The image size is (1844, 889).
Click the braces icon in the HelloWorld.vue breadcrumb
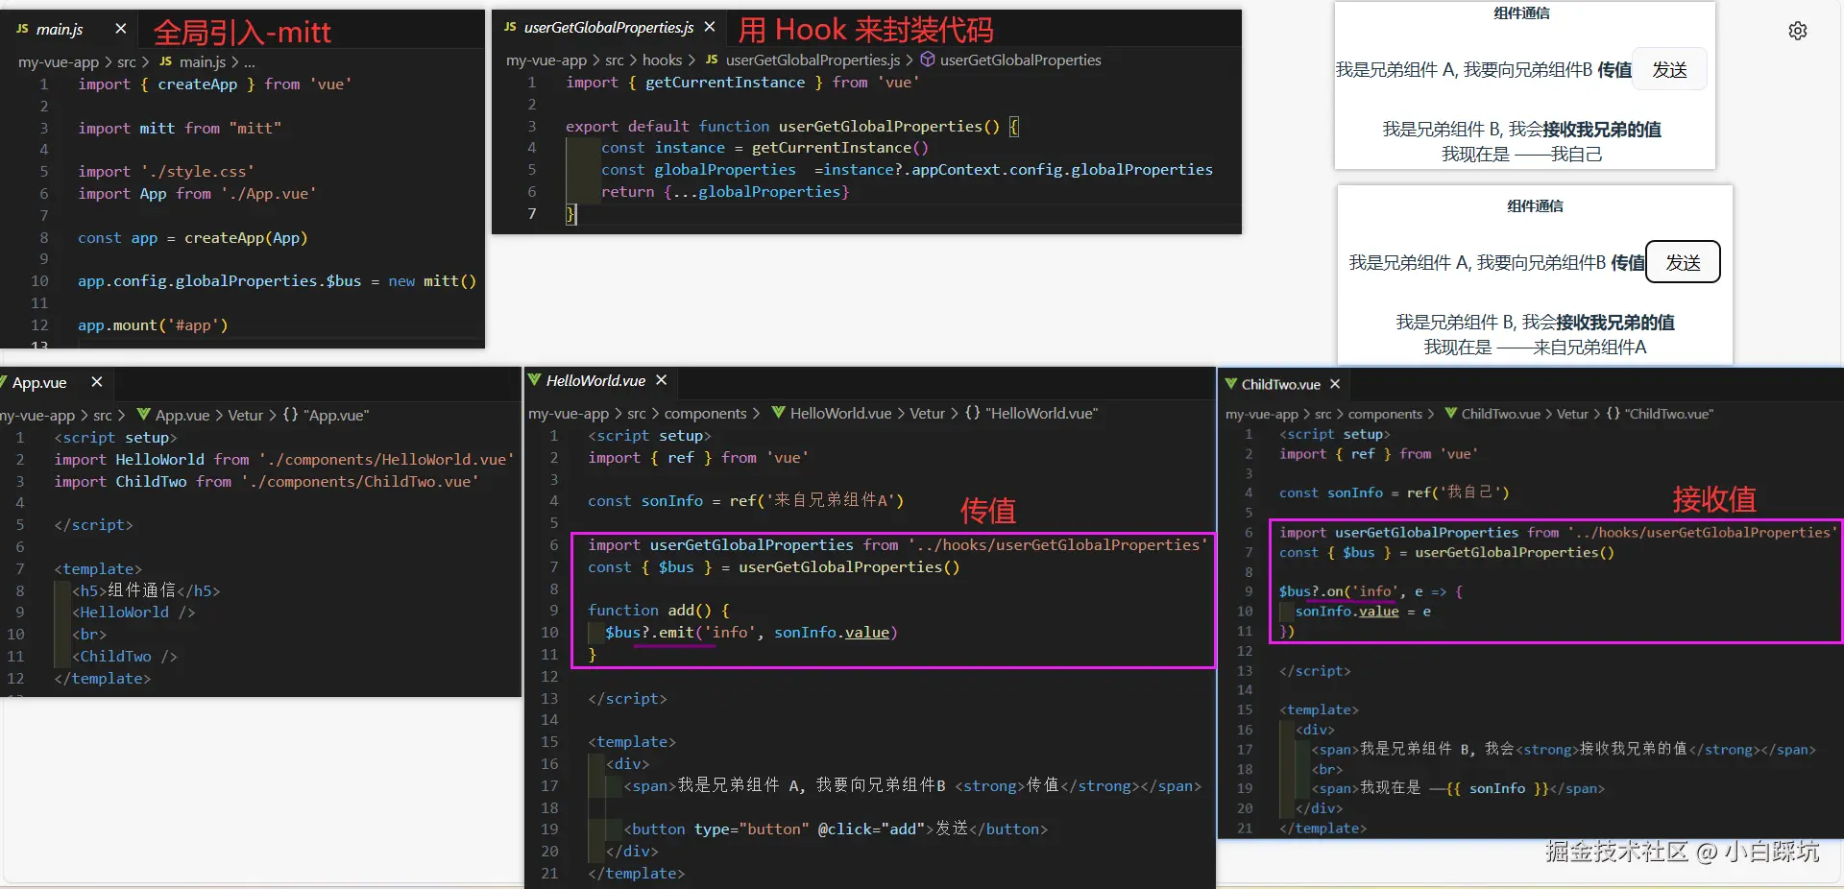(973, 413)
